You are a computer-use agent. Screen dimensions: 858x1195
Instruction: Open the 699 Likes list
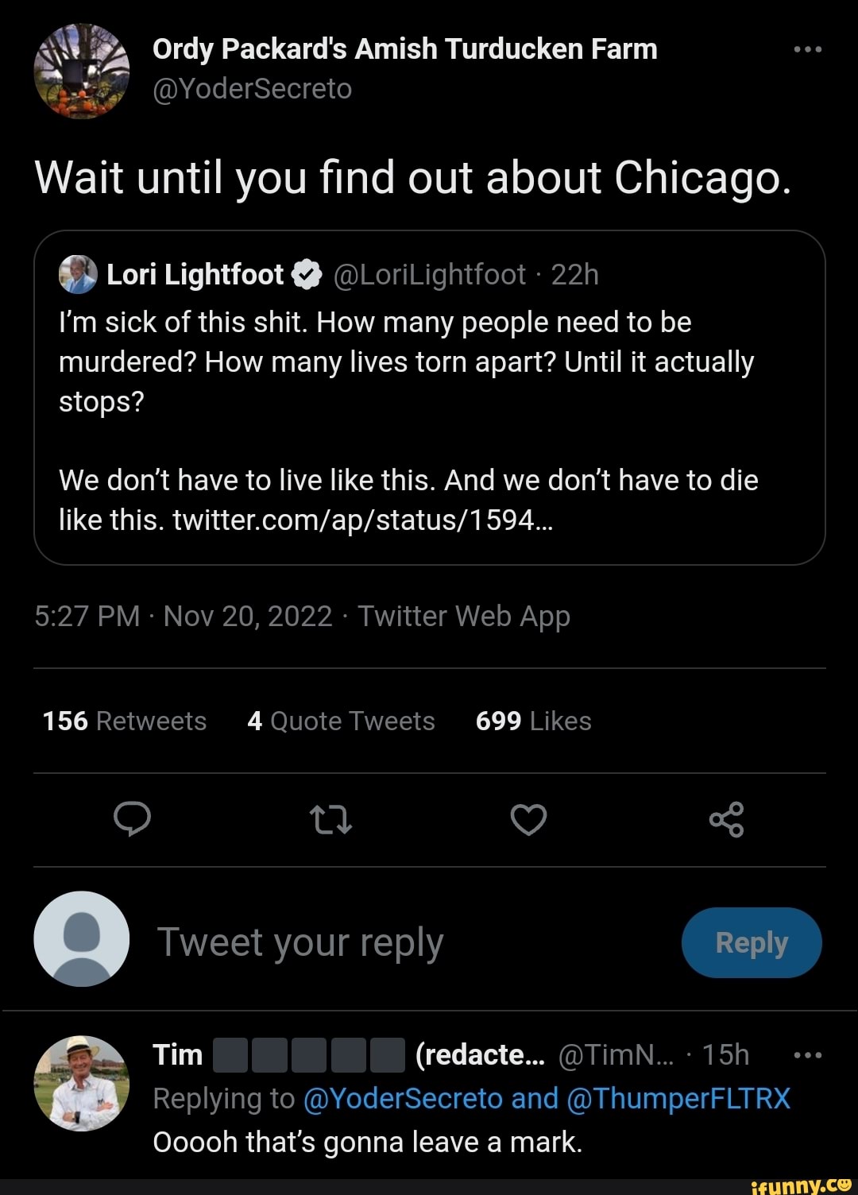(533, 721)
